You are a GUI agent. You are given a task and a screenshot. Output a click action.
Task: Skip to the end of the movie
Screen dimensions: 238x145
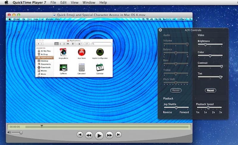coord(118,135)
